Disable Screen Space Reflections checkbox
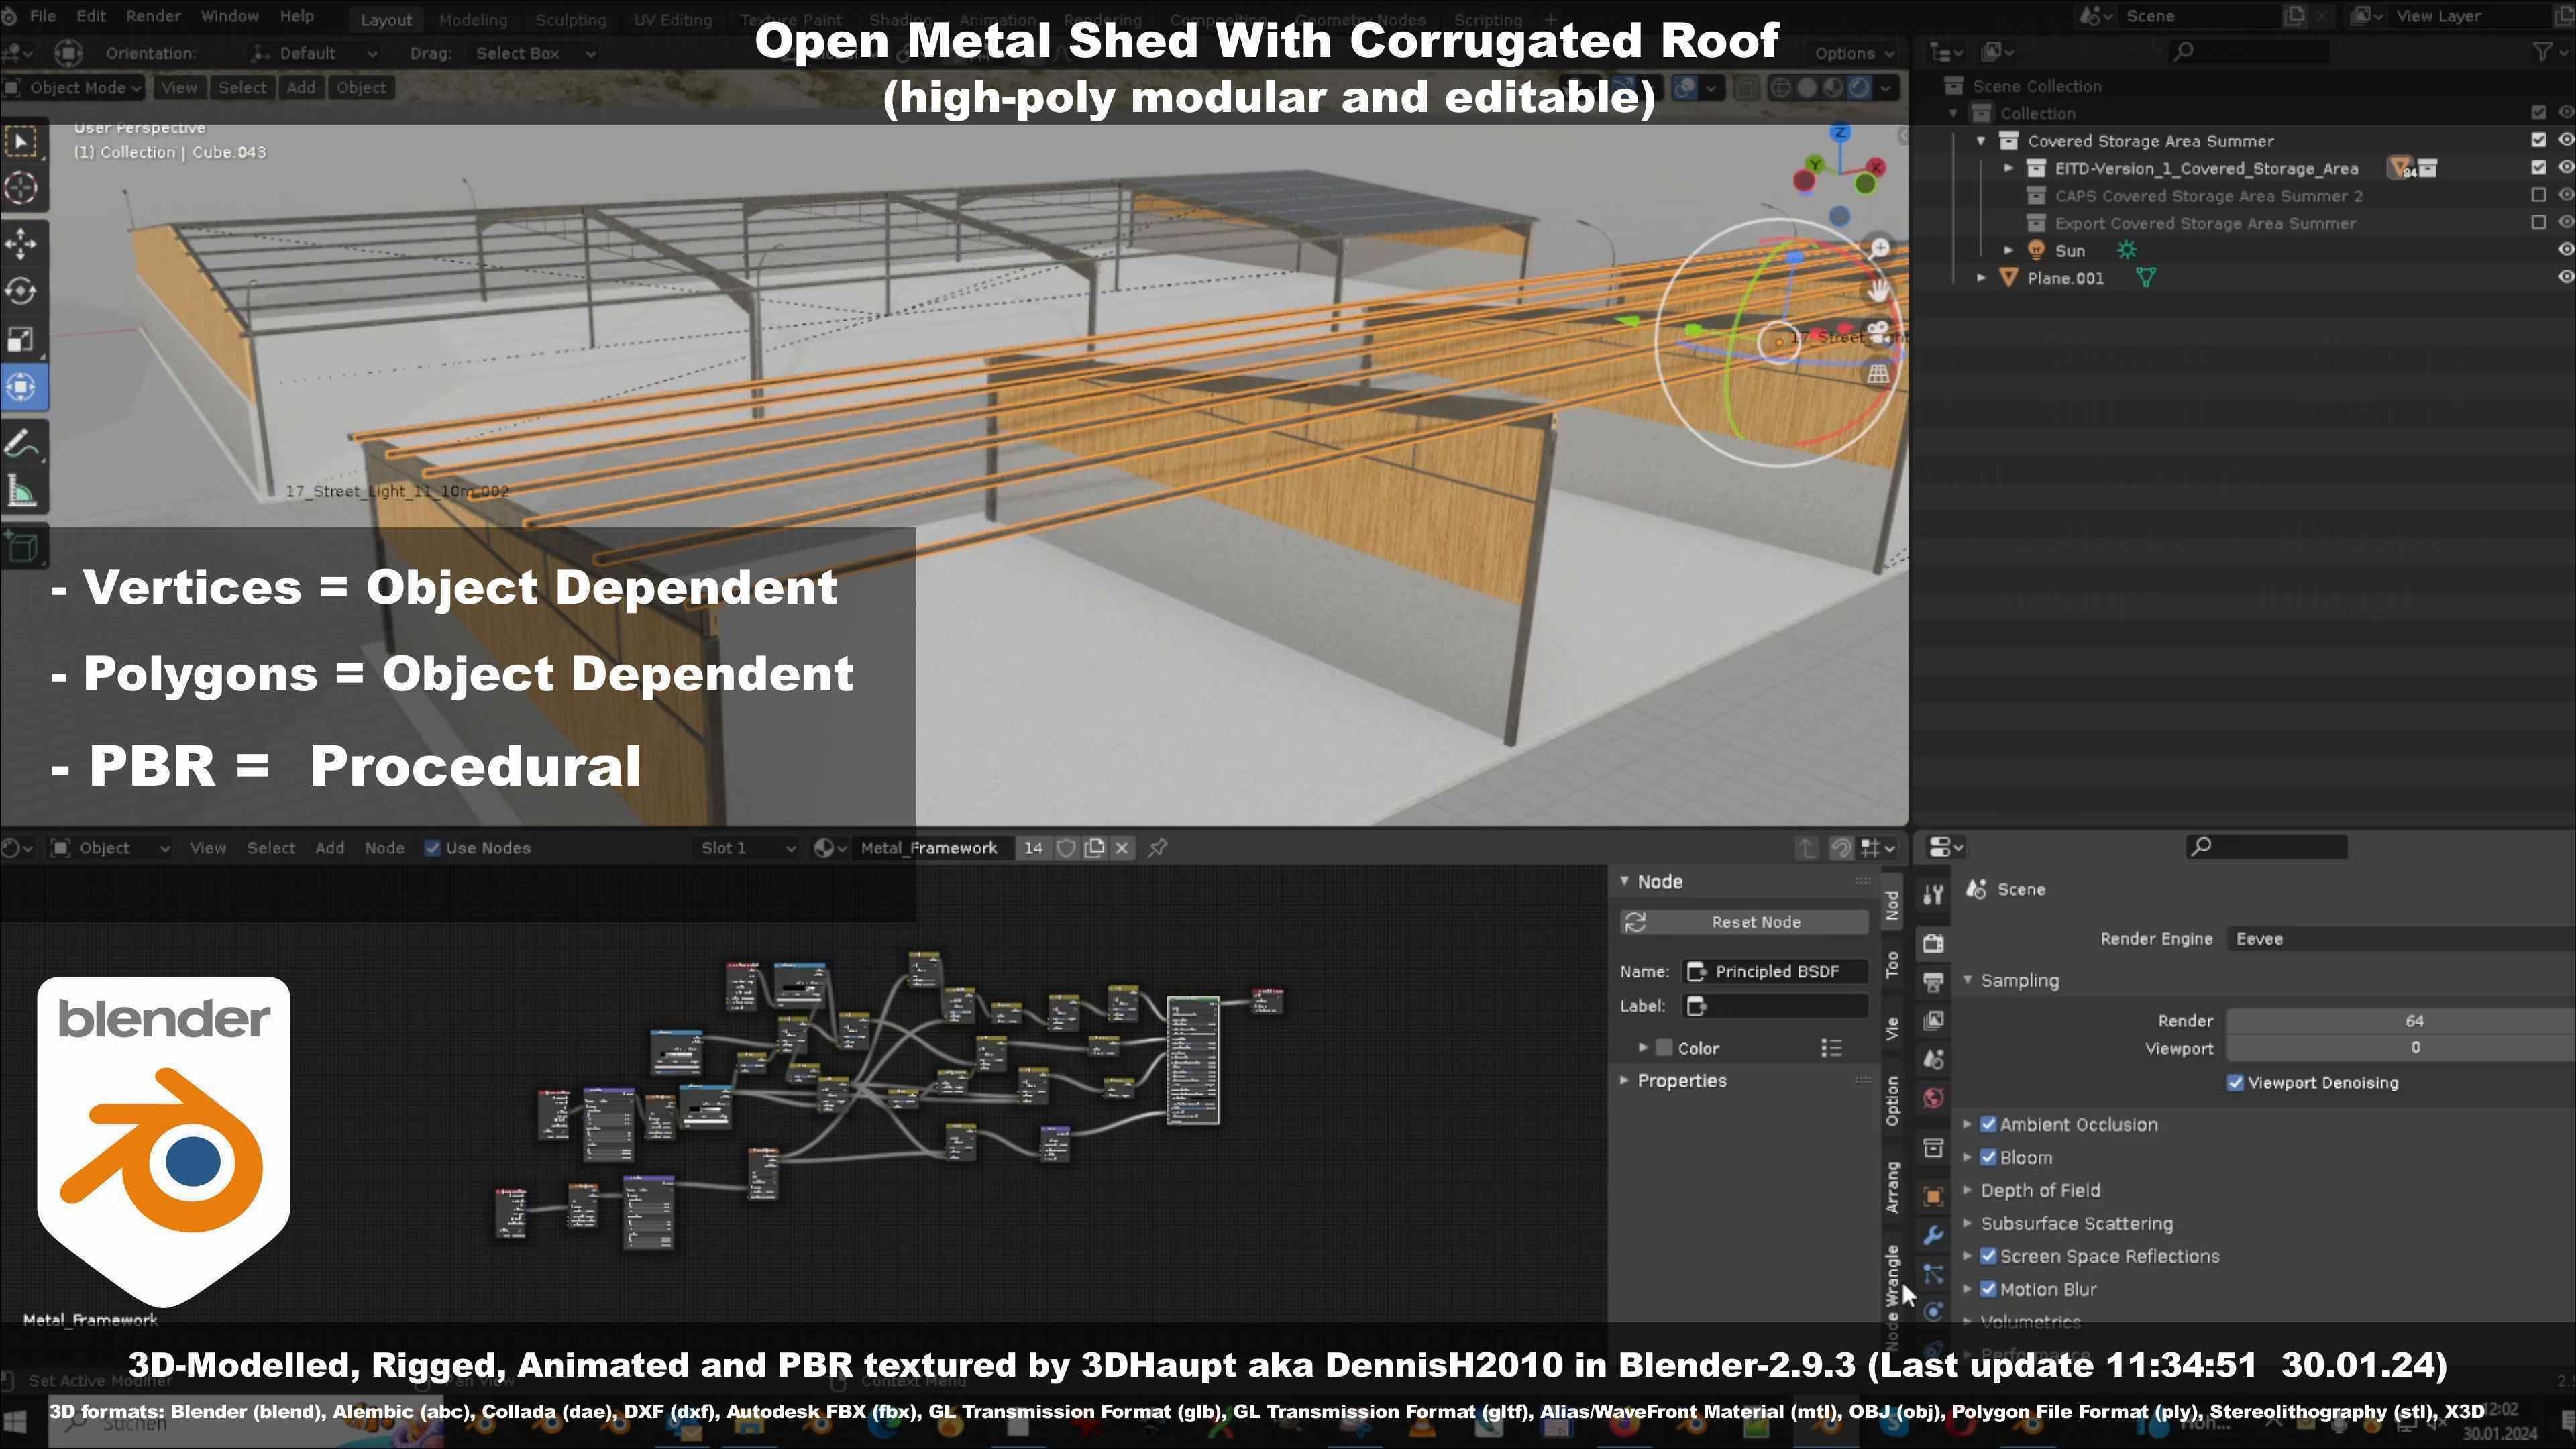Viewport: 2576px width, 1449px height. pyautogui.click(x=1989, y=1257)
